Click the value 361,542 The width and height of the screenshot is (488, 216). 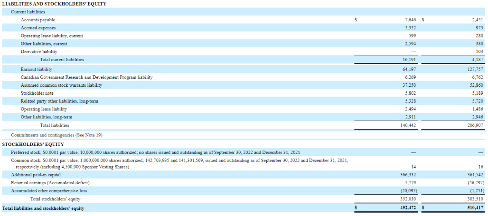(x=475, y=175)
